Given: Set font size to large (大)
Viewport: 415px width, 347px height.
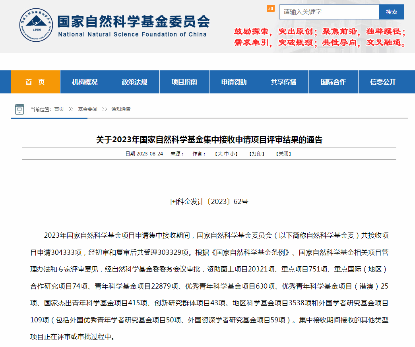Looking at the screenshot, I should tap(219, 154).
